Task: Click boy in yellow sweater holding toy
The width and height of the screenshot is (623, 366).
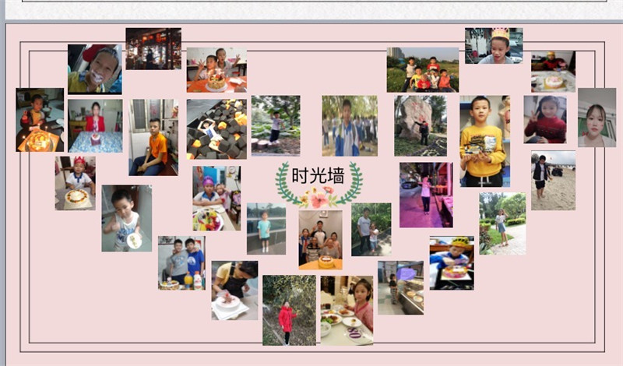Action: click(x=484, y=141)
